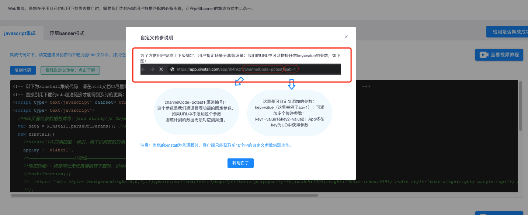The width and height of the screenshot is (528, 215).
Task: Click the video camera icon in 查看视频教程
Action: tap(484, 55)
